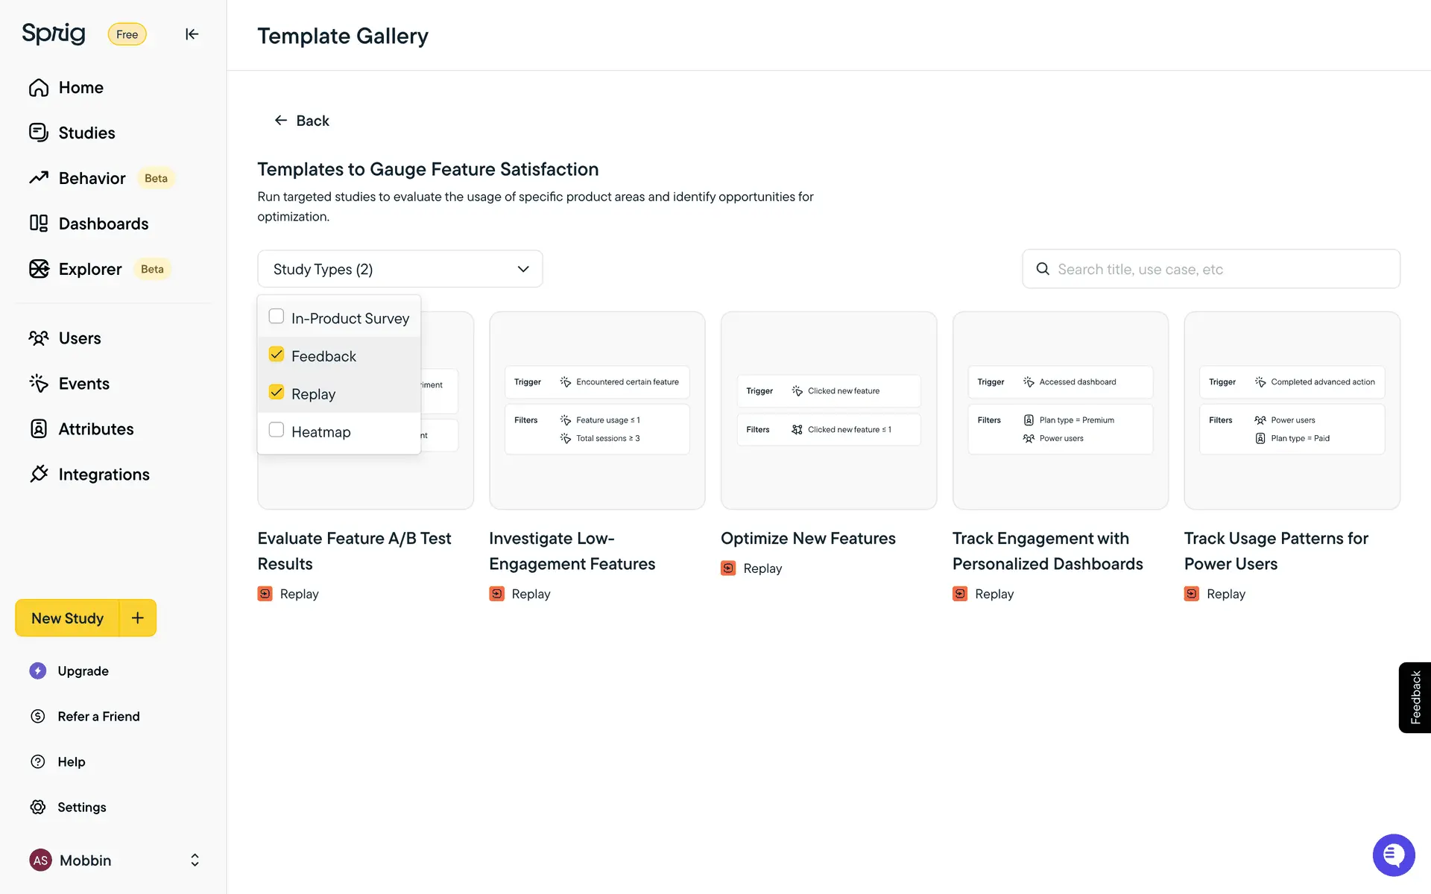Open the Explorer icon in the sidebar

(x=39, y=269)
